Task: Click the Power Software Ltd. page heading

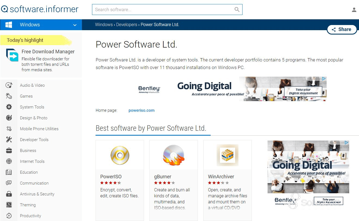Action: point(137,45)
